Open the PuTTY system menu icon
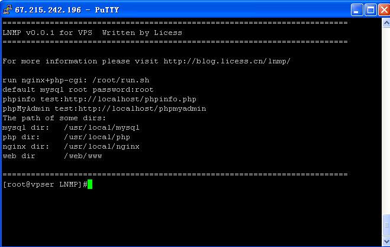The image size is (390, 247). click(8, 9)
